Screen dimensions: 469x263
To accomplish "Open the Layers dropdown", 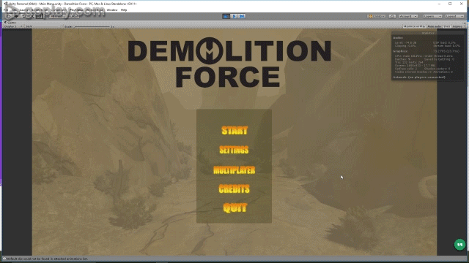I will tap(432, 16).
